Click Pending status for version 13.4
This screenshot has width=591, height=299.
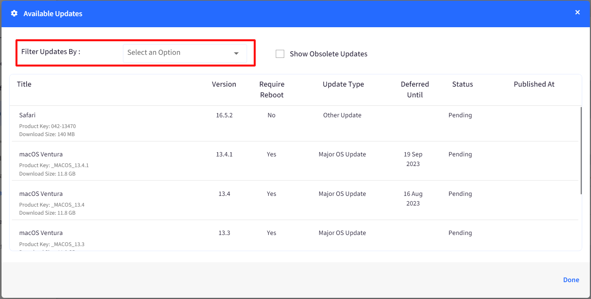click(x=460, y=194)
